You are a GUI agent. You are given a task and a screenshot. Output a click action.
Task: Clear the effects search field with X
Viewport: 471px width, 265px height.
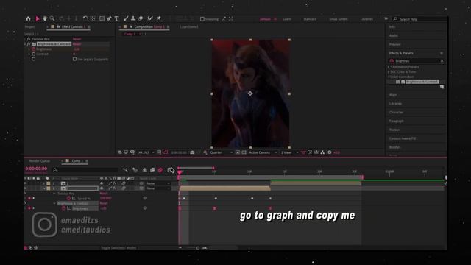click(x=442, y=61)
